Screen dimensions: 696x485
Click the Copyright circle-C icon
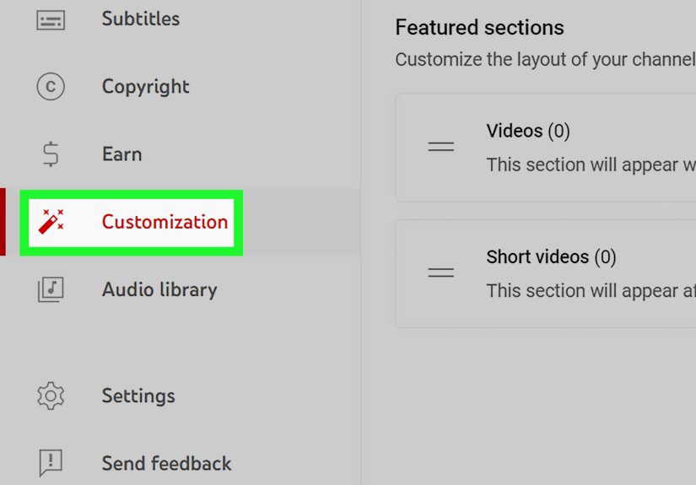coord(51,86)
